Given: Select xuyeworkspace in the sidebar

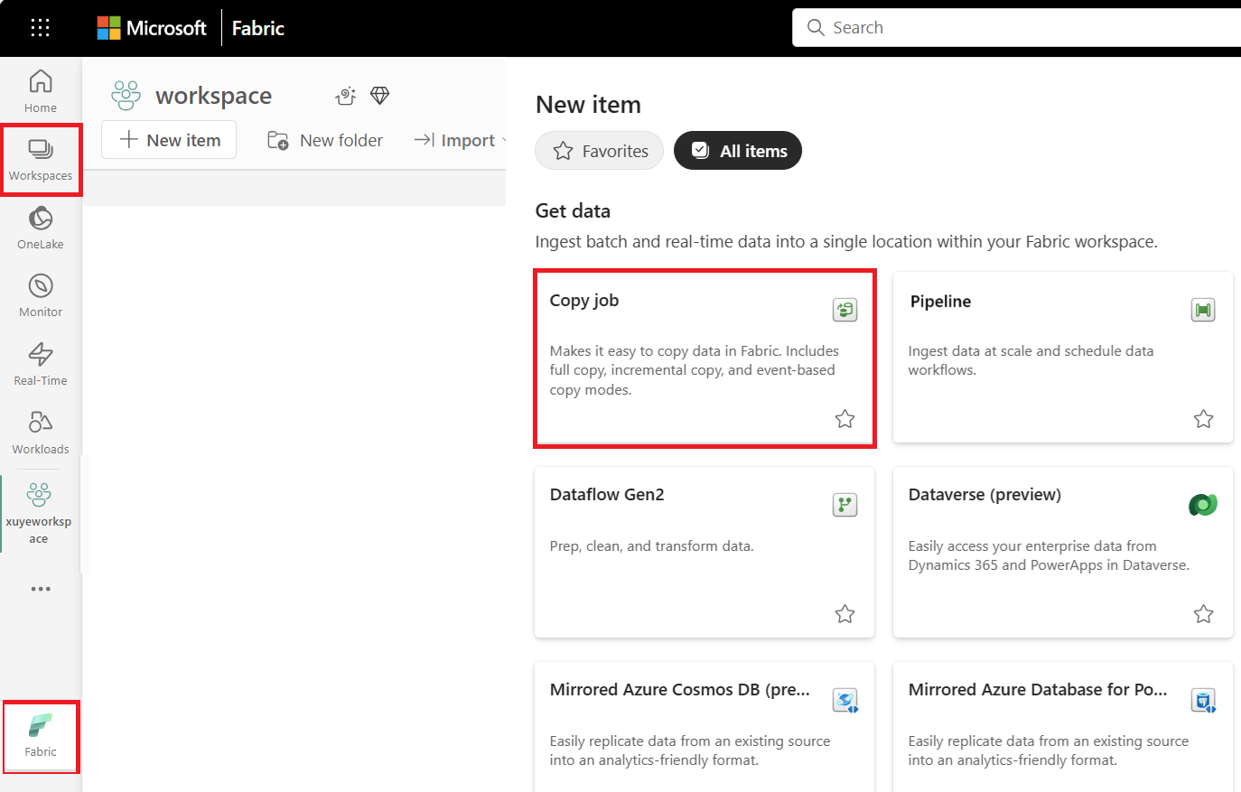Looking at the screenshot, I should (x=40, y=510).
